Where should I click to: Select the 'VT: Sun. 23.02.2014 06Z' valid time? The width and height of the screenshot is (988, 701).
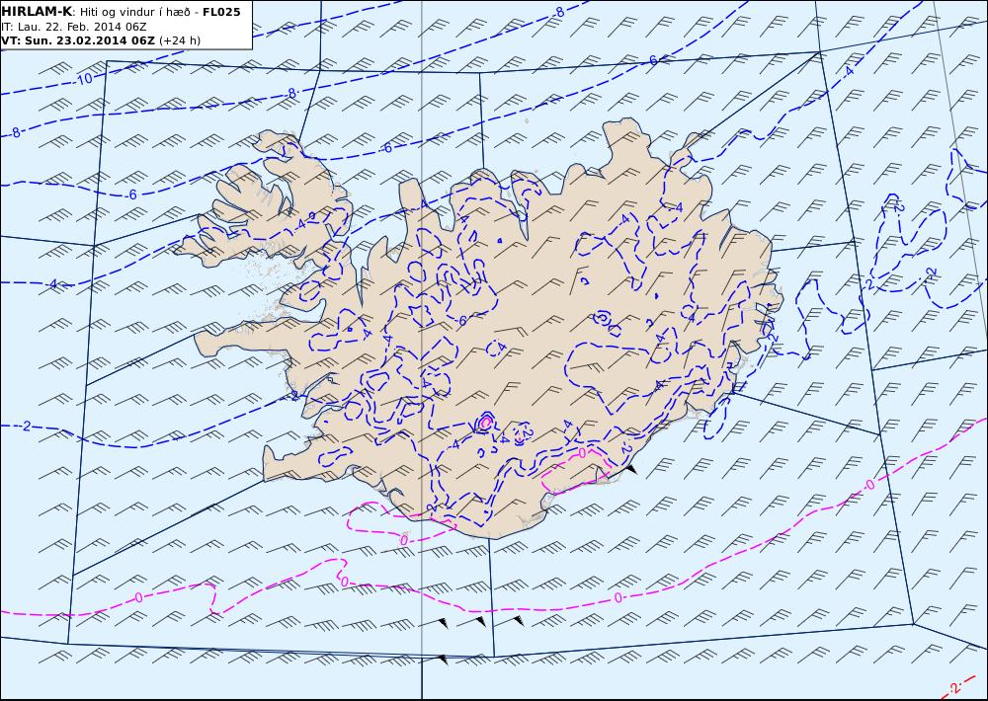tap(77, 40)
